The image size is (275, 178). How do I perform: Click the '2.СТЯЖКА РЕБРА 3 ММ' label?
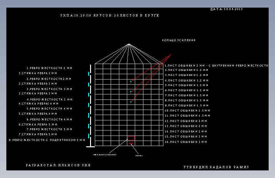pos(38,84)
